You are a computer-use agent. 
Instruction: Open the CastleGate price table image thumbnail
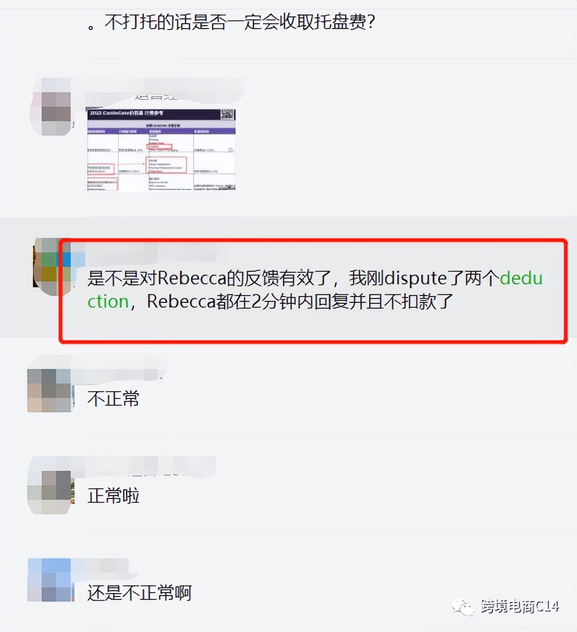161,150
